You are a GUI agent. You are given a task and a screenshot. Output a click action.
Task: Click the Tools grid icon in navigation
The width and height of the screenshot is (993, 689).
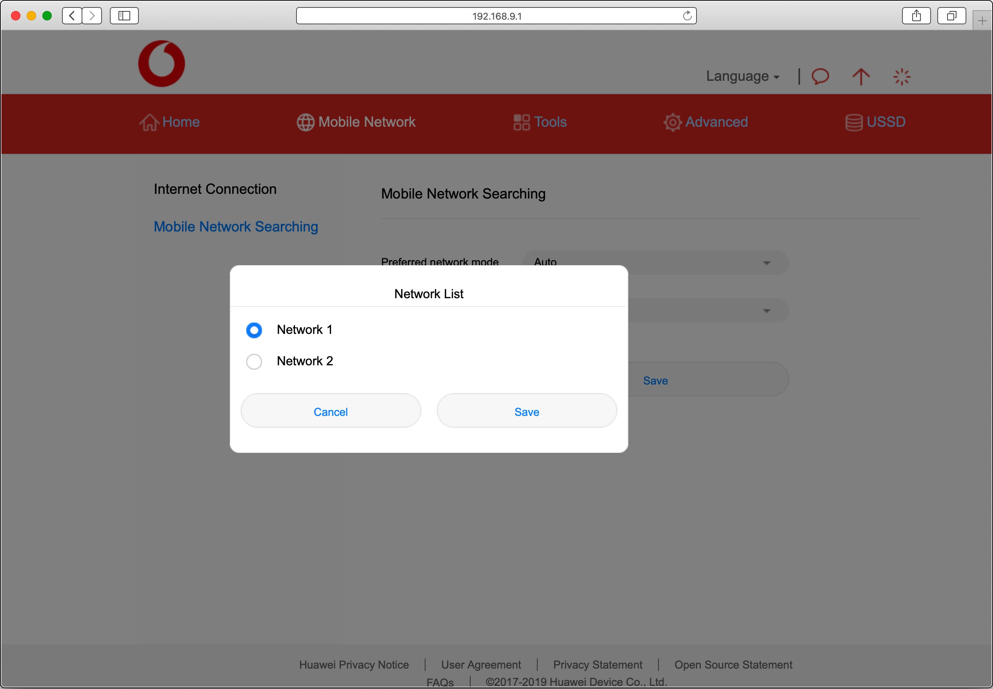pyautogui.click(x=522, y=122)
